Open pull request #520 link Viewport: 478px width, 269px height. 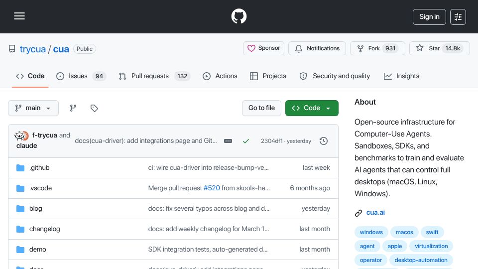[212, 188]
